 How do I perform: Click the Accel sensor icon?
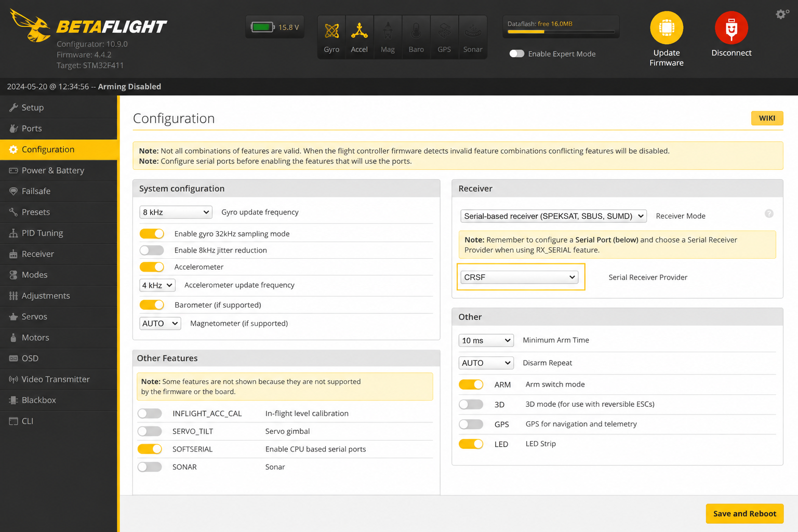359,31
